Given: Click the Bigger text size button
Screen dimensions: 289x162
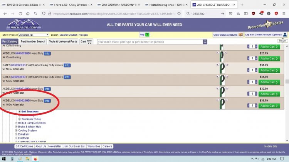Looking at the screenshot, I should coord(282,41).
